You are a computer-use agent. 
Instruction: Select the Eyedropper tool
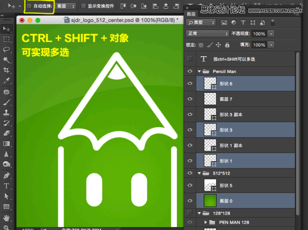tap(6, 81)
